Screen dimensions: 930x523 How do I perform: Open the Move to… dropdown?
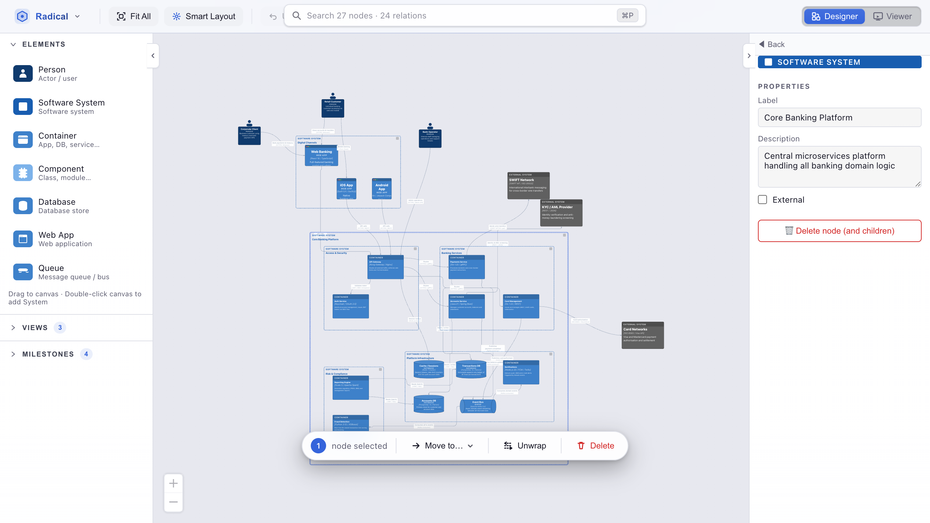(442, 446)
